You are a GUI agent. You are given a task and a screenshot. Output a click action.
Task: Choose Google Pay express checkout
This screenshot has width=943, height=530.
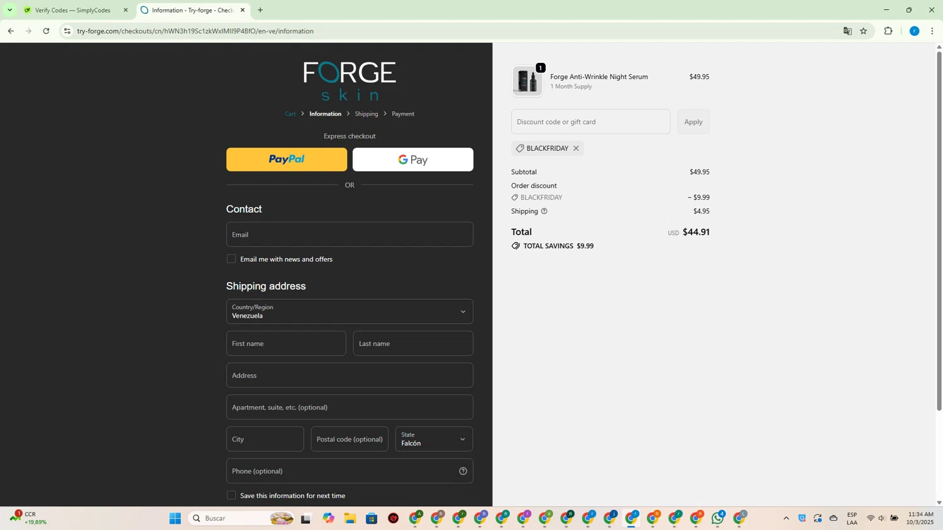413,160
